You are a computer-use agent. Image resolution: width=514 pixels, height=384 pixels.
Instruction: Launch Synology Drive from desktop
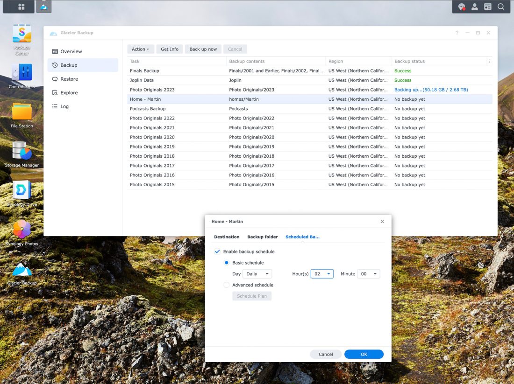21,191
